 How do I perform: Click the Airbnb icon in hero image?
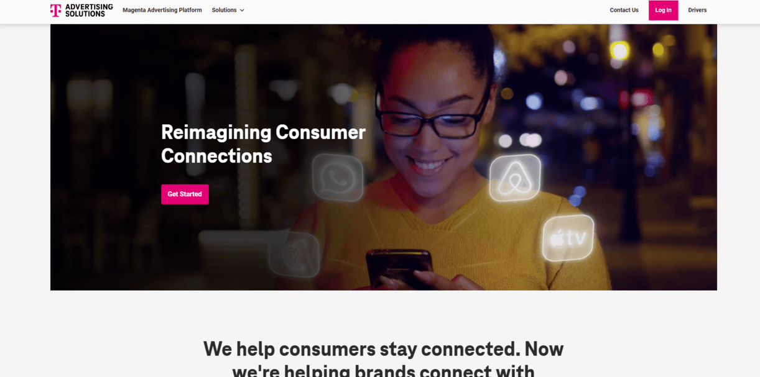click(515, 178)
